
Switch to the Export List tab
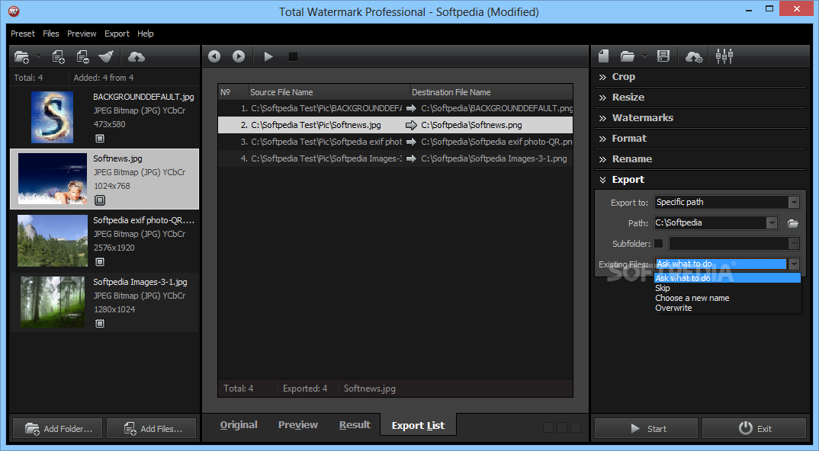coord(419,425)
